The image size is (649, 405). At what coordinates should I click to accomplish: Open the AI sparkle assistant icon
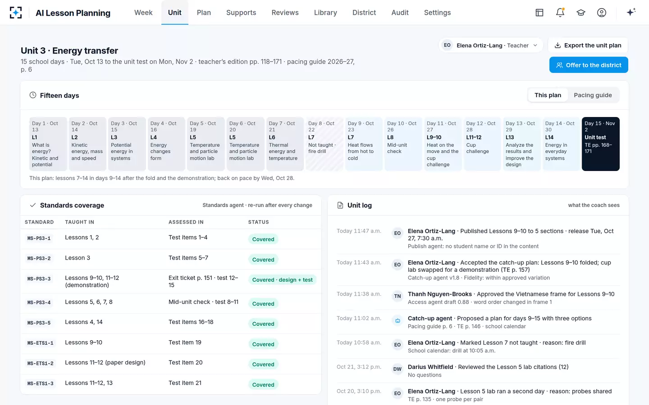[631, 12]
